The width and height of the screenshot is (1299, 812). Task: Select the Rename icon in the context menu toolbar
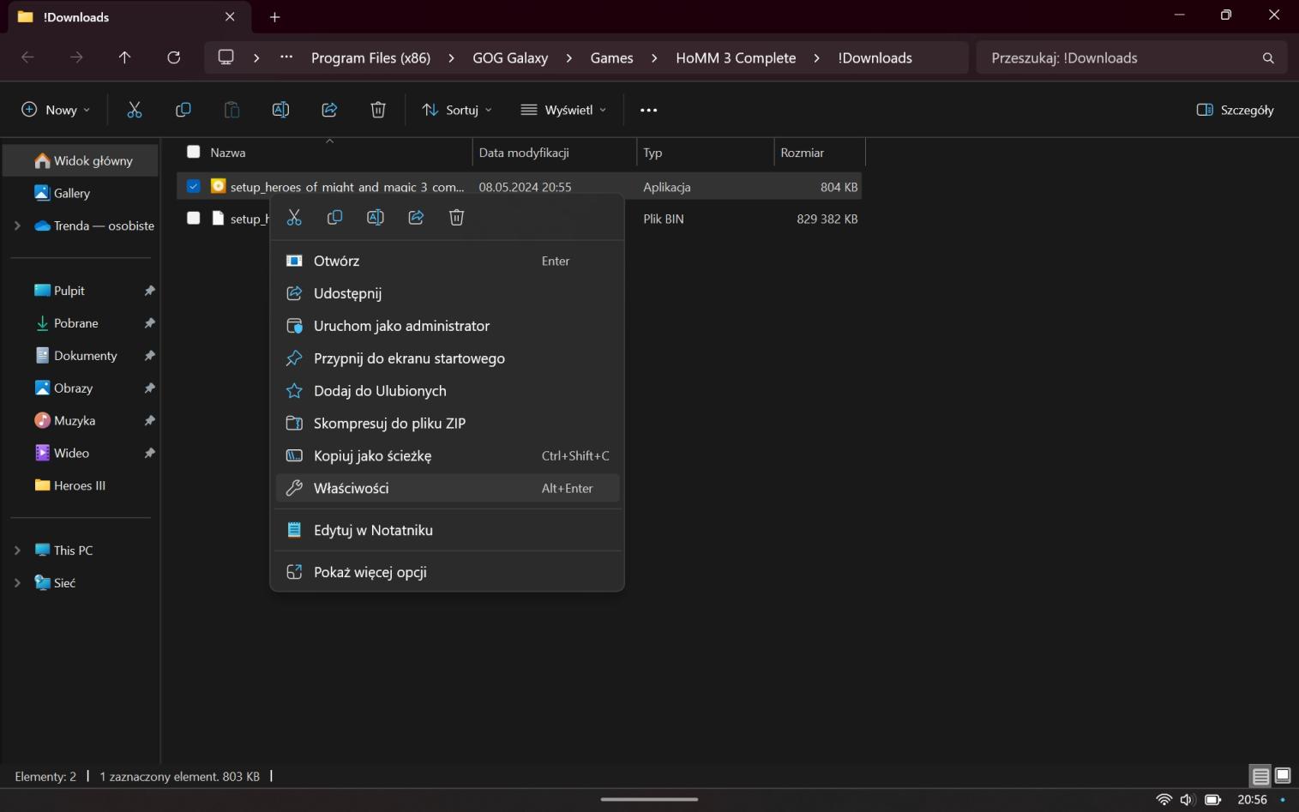coord(375,217)
